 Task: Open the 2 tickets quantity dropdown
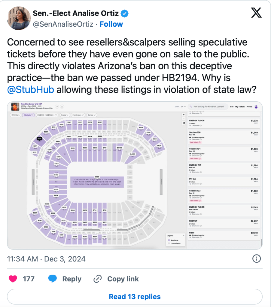(28, 115)
